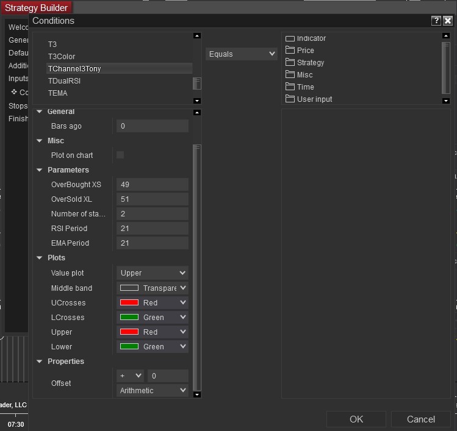Click the right folder list scrollbar
The image size is (457, 431).
coord(446,68)
